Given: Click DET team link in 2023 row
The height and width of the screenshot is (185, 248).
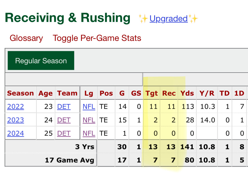Looking at the screenshot, I should [x=64, y=120].
